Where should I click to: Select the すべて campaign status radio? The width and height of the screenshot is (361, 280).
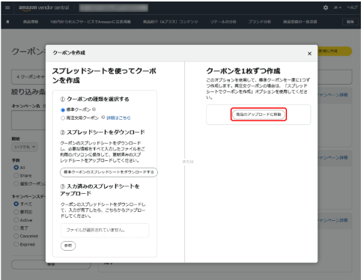coord(16,204)
